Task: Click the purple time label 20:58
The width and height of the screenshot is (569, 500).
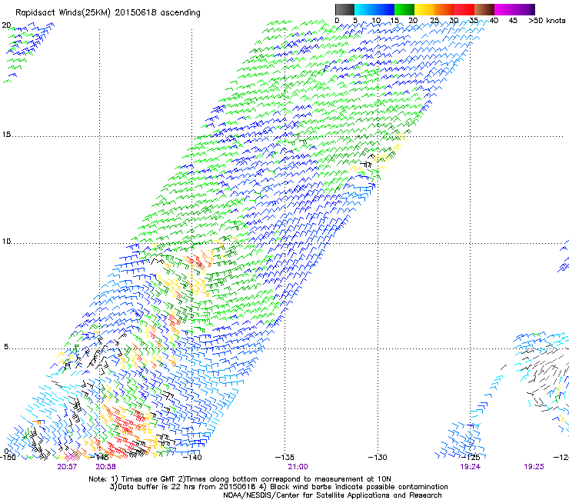Action: (105, 467)
